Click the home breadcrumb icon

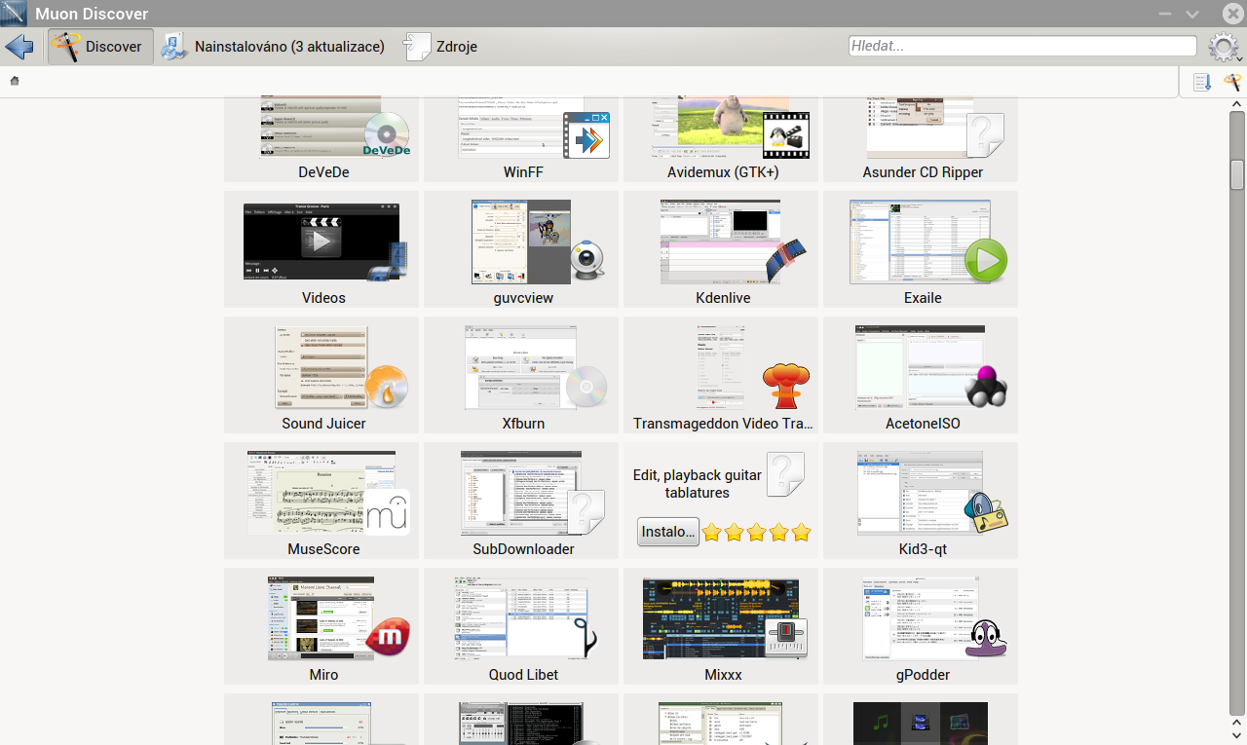click(15, 81)
